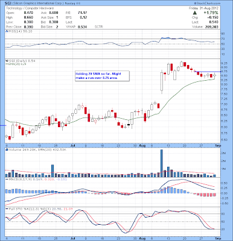
Task: Click the VWAP value 8.534
Action: [83, 27]
